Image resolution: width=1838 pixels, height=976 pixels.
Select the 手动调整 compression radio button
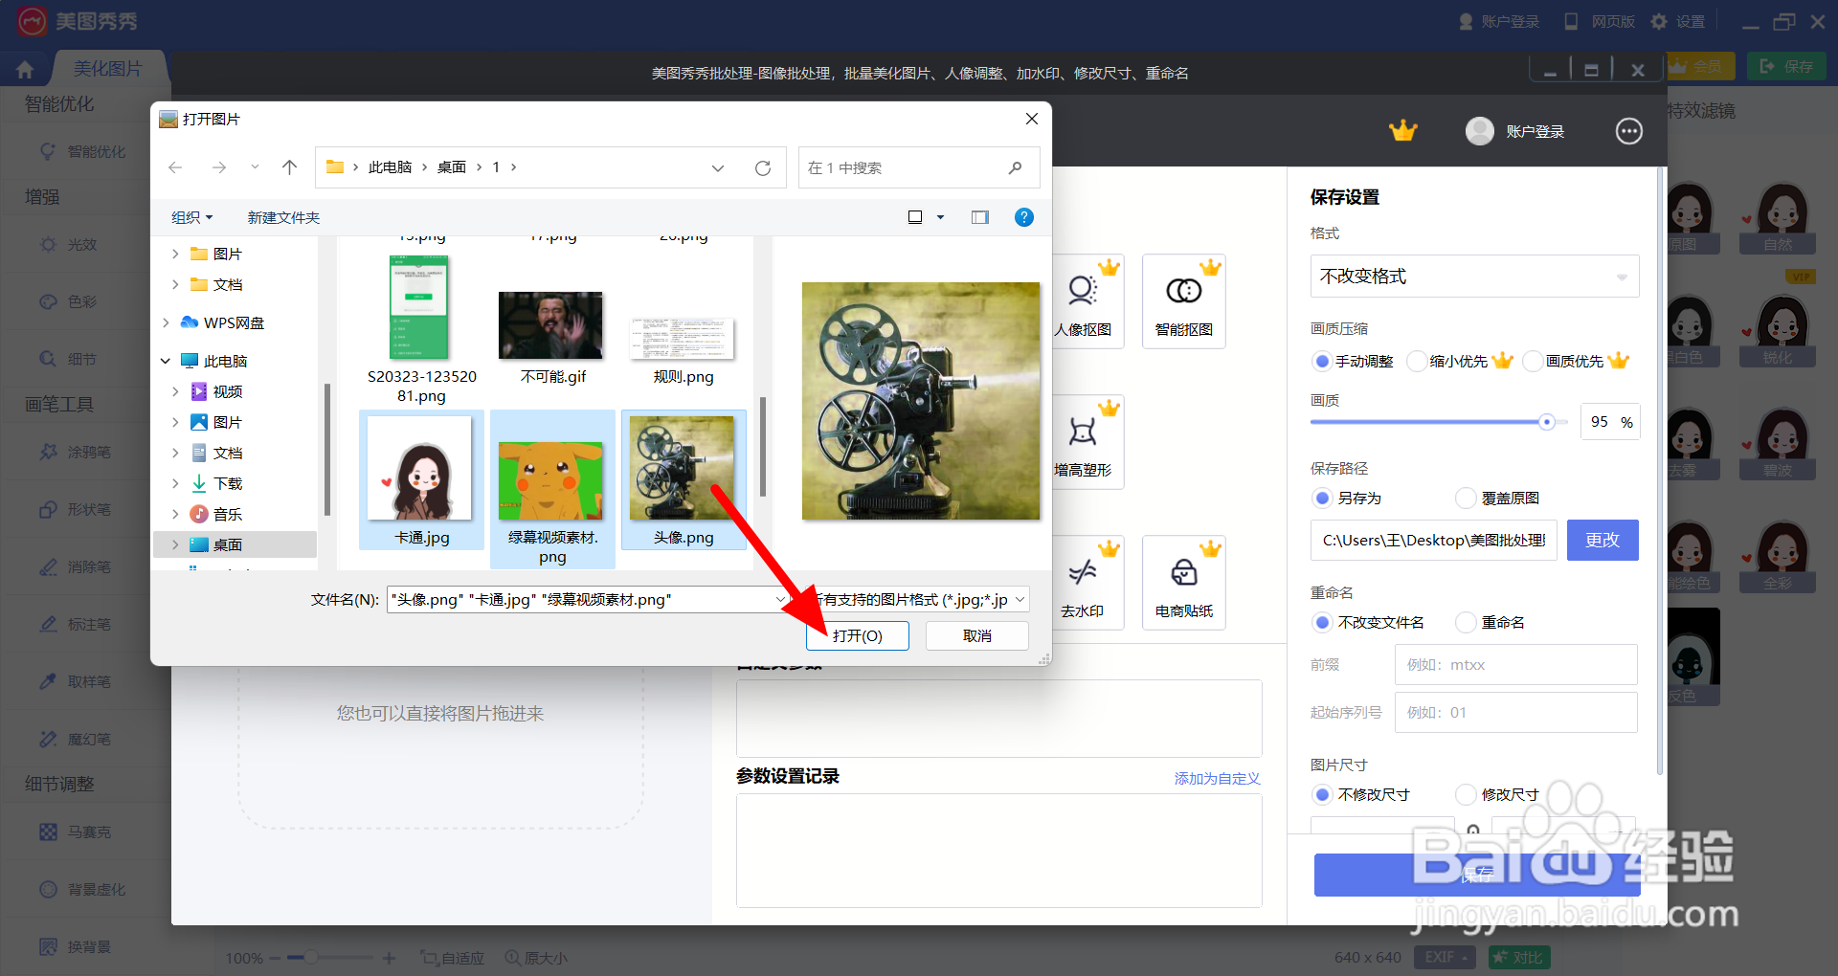1322,361
